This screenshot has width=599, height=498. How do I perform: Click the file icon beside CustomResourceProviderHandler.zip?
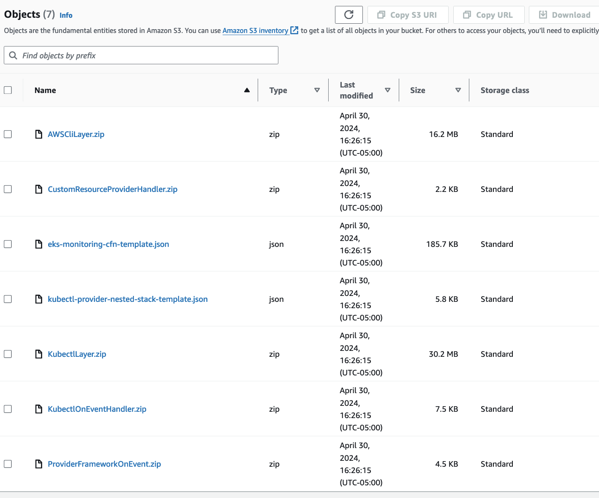[38, 189]
